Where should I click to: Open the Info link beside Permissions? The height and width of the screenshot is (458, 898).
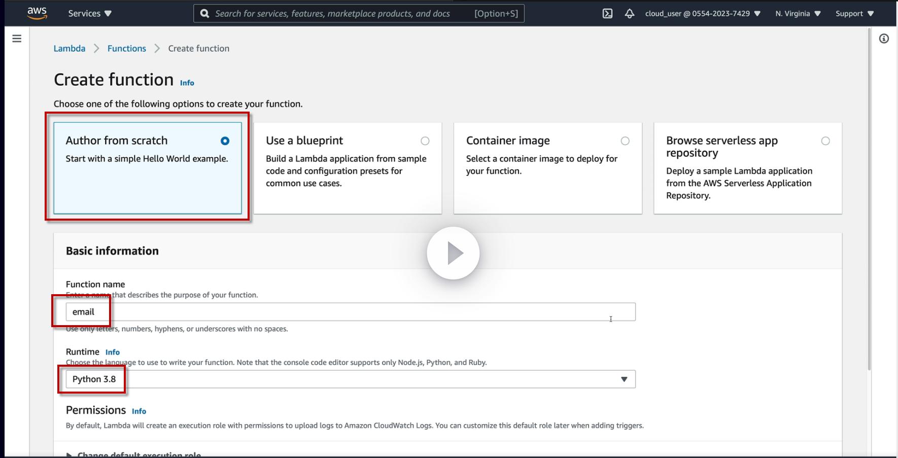coord(139,411)
